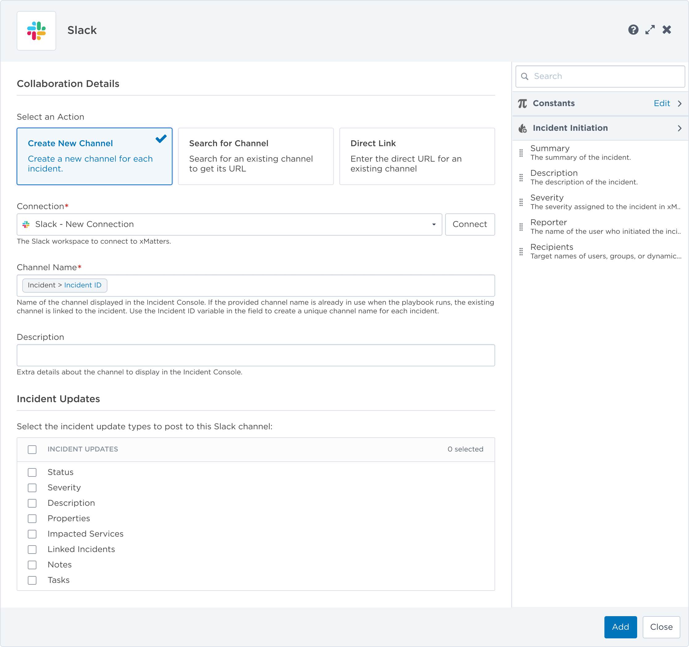Open the help question mark icon

[x=633, y=30]
